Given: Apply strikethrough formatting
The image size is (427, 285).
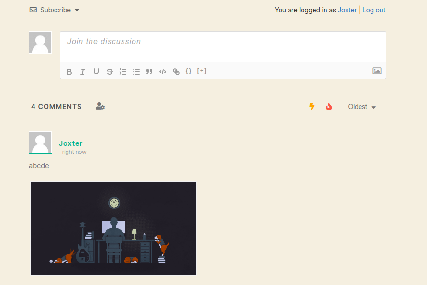Looking at the screenshot, I should tap(110, 72).
